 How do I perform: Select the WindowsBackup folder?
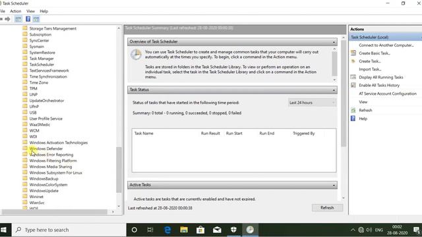(44, 178)
